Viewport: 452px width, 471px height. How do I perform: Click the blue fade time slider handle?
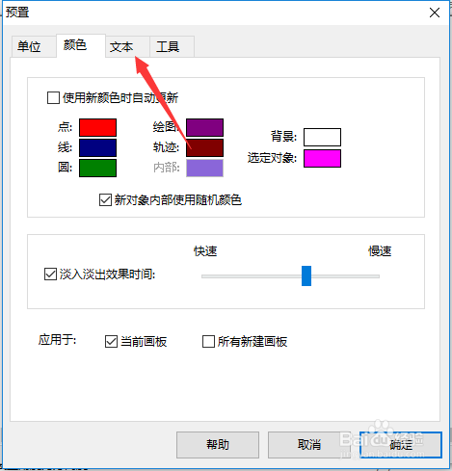[306, 275]
